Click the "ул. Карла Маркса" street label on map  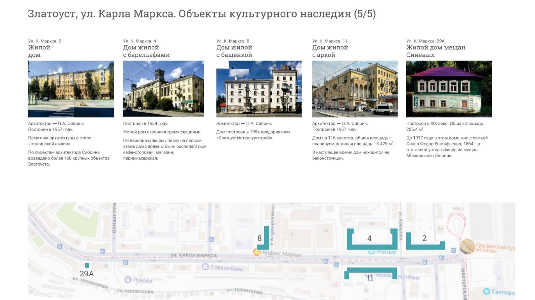click(194, 255)
